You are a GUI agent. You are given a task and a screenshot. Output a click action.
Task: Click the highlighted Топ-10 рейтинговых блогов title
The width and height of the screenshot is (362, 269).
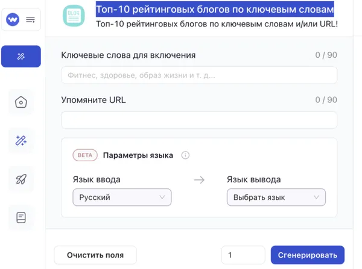[215, 10]
